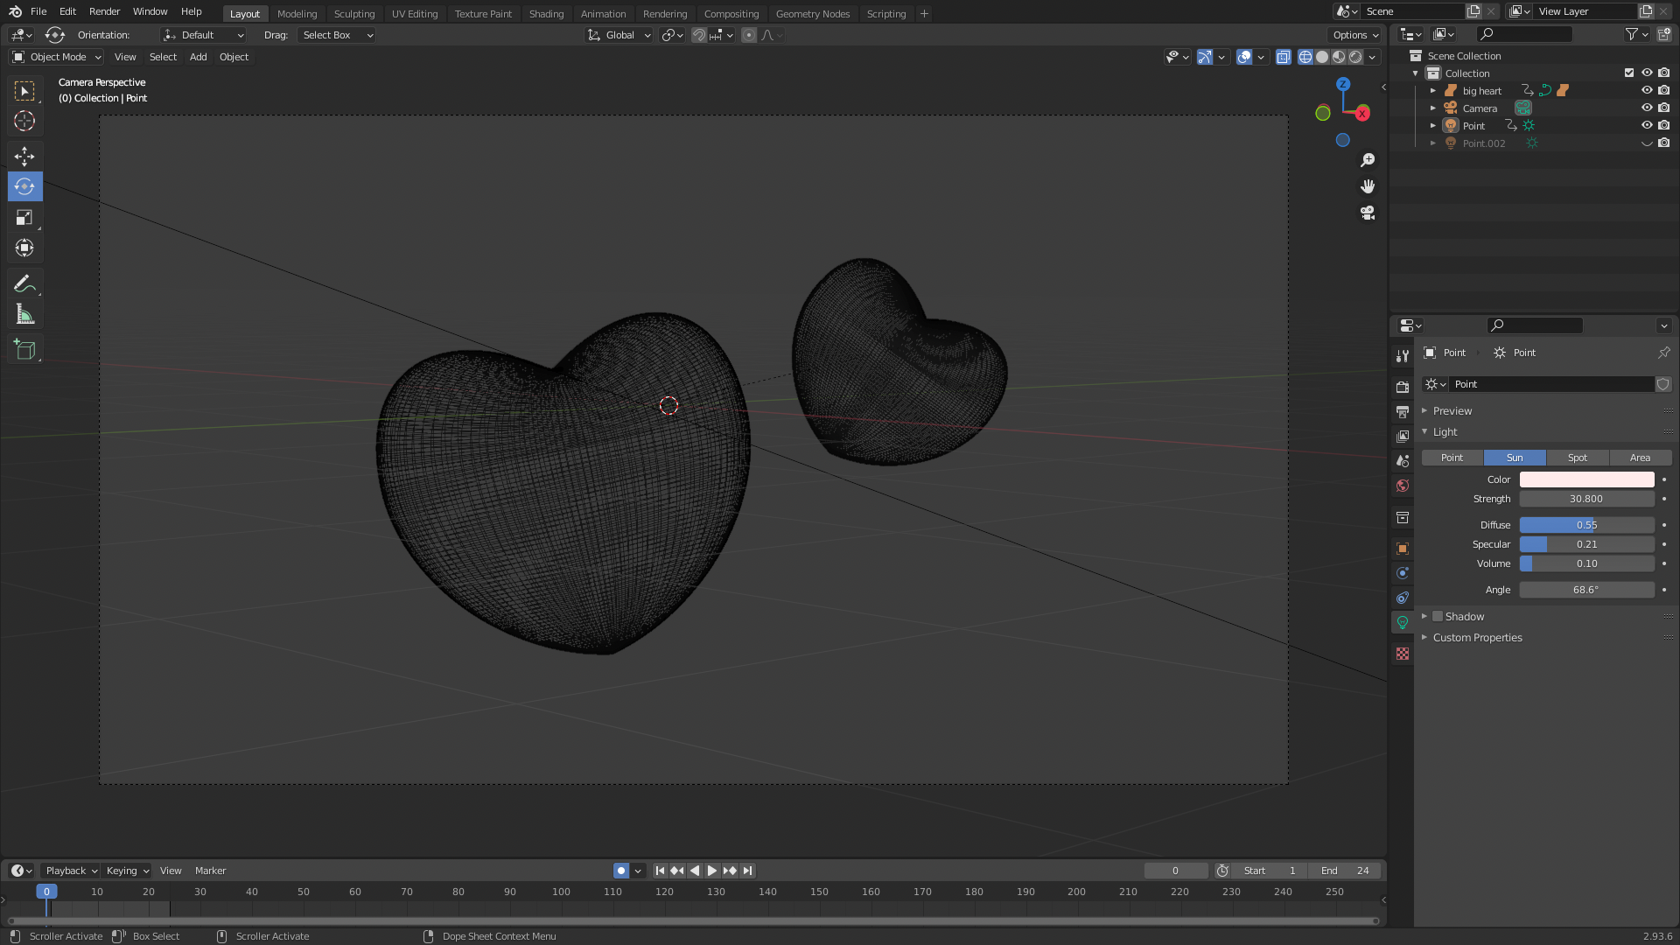Viewport: 1680px width, 945px height.
Task: Click the Add Cube tool icon
Action: click(x=24, y=350)
